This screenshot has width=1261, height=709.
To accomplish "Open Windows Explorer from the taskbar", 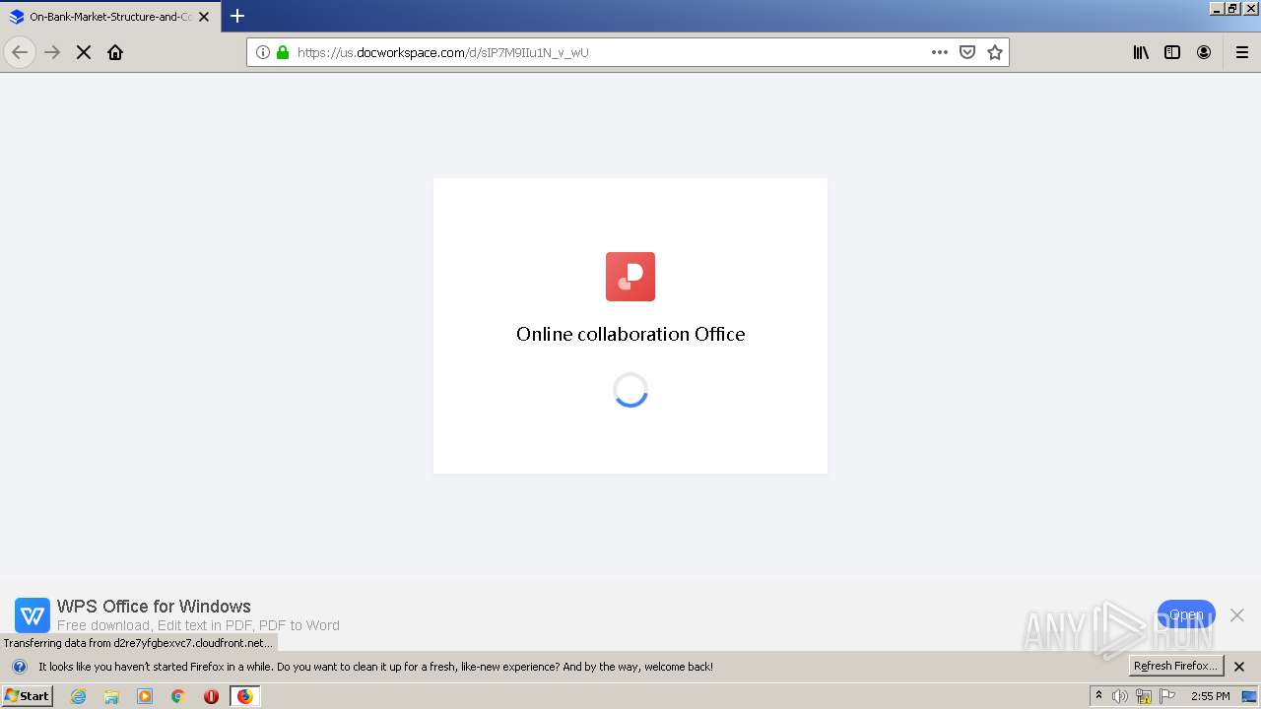I will pos(111,696).
